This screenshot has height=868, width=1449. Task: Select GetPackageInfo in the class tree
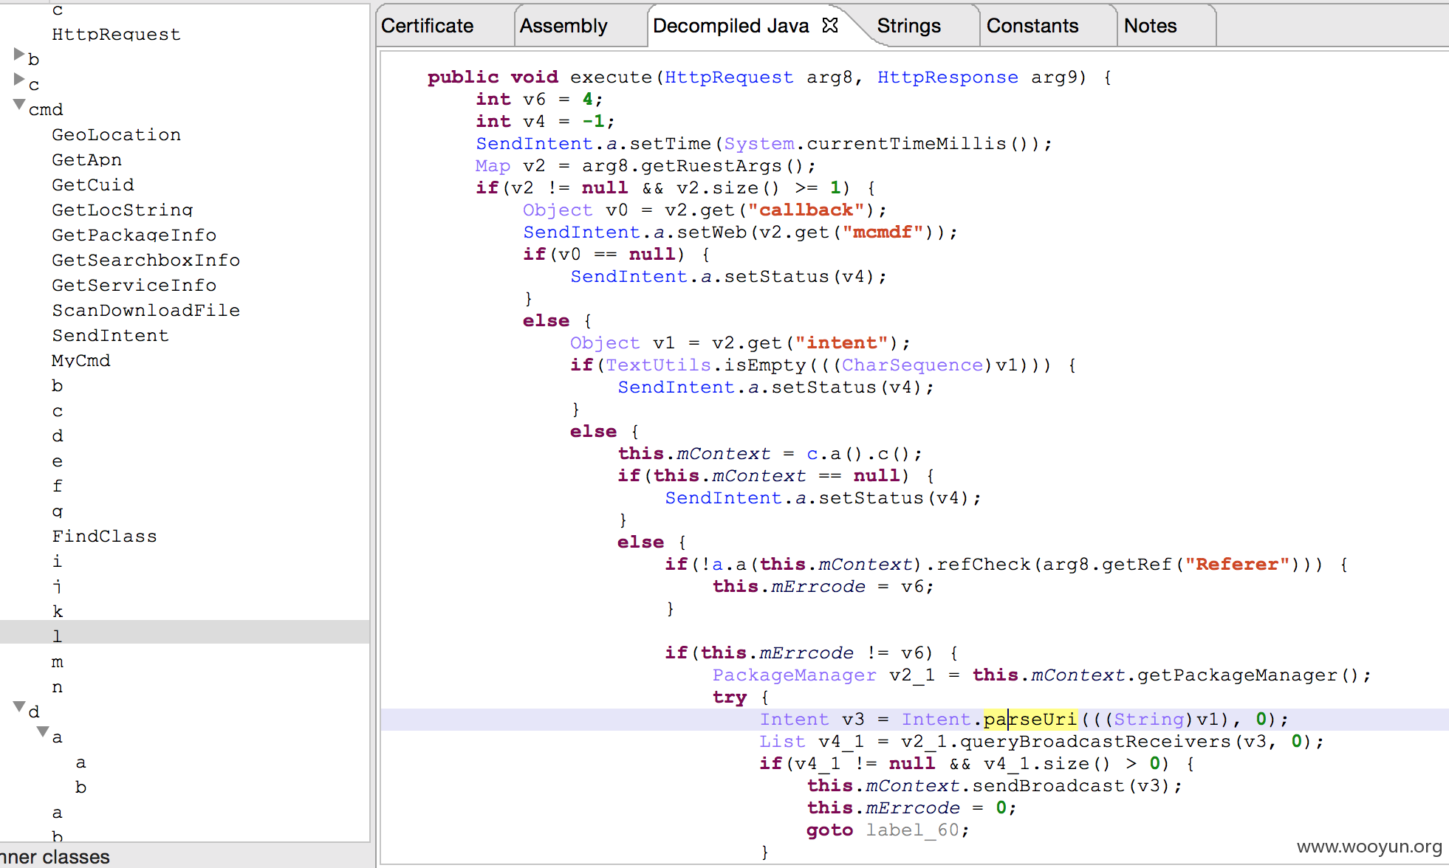pyautogui.click(x=134, y=235)
